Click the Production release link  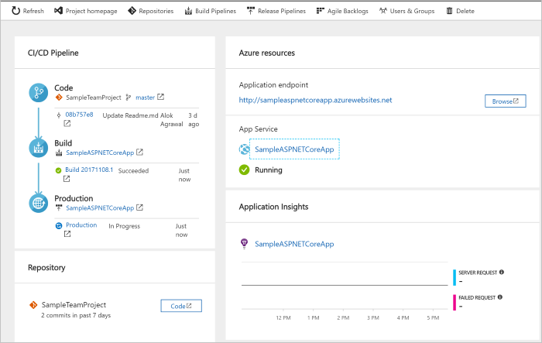coord(81,225)
